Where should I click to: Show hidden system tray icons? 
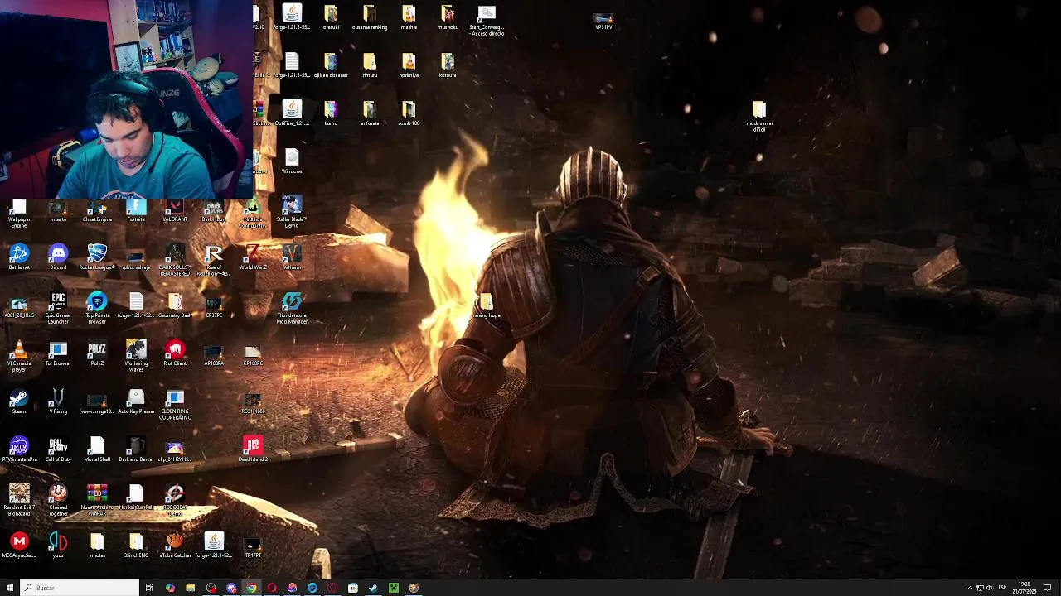970,588
